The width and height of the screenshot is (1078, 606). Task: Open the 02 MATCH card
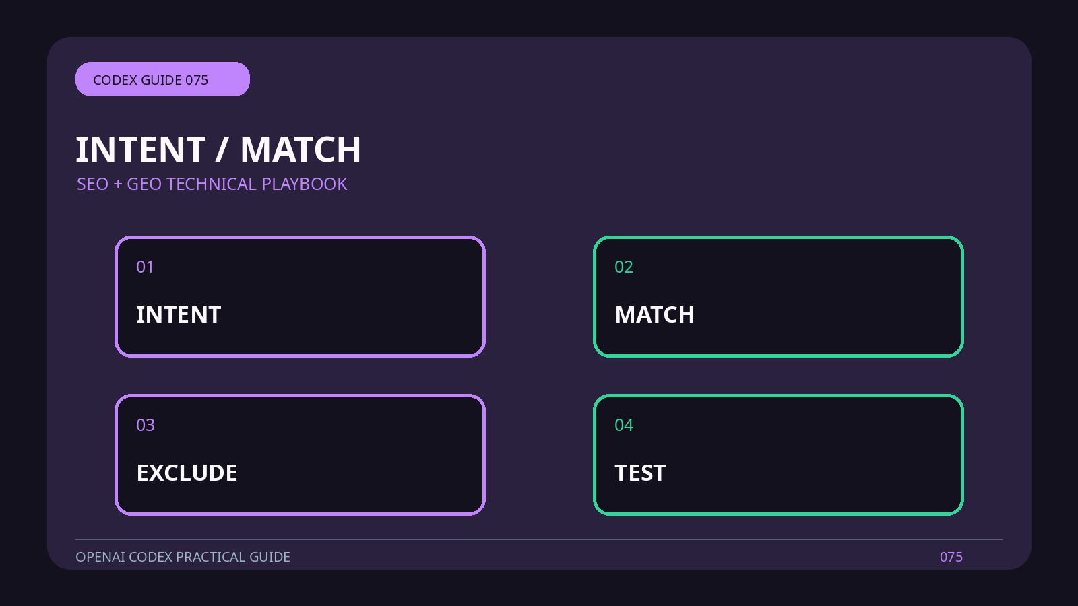pyautogui.click(x=778, y=296)
